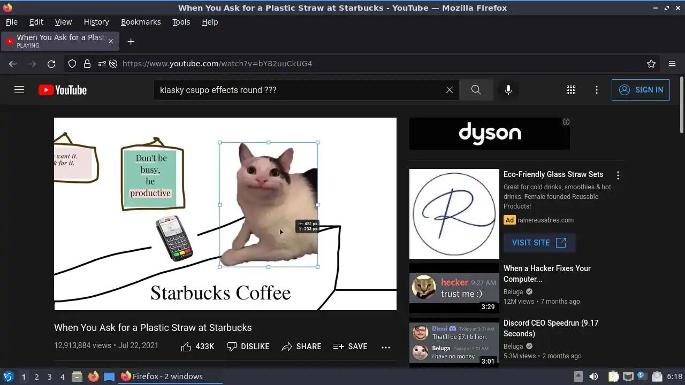Switch to workspace 4 in taskbar

[x=62, y=376]
